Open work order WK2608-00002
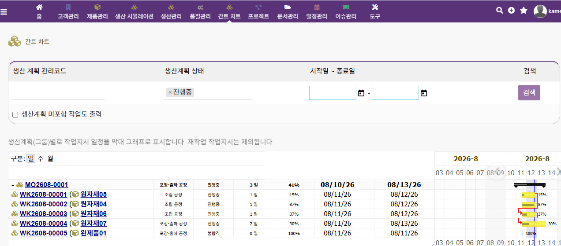The width and height of the screenshot is (561, 246). 44,204
